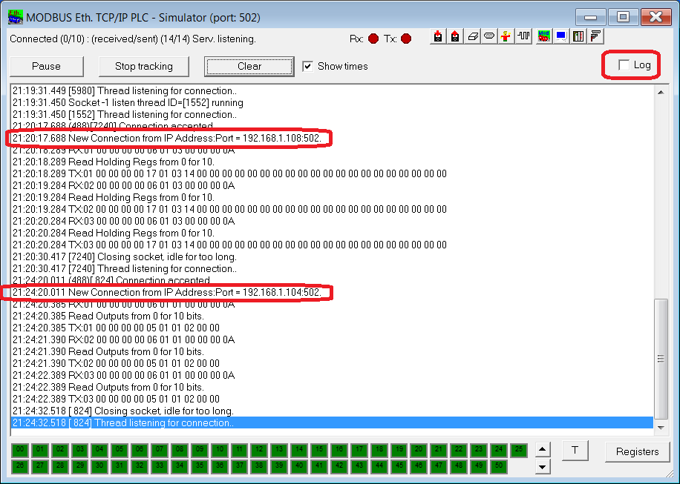Click the Load registers floppy icon with down arrow
The height and width of the screenshot is (484, 680).
[x=438, y=37]
